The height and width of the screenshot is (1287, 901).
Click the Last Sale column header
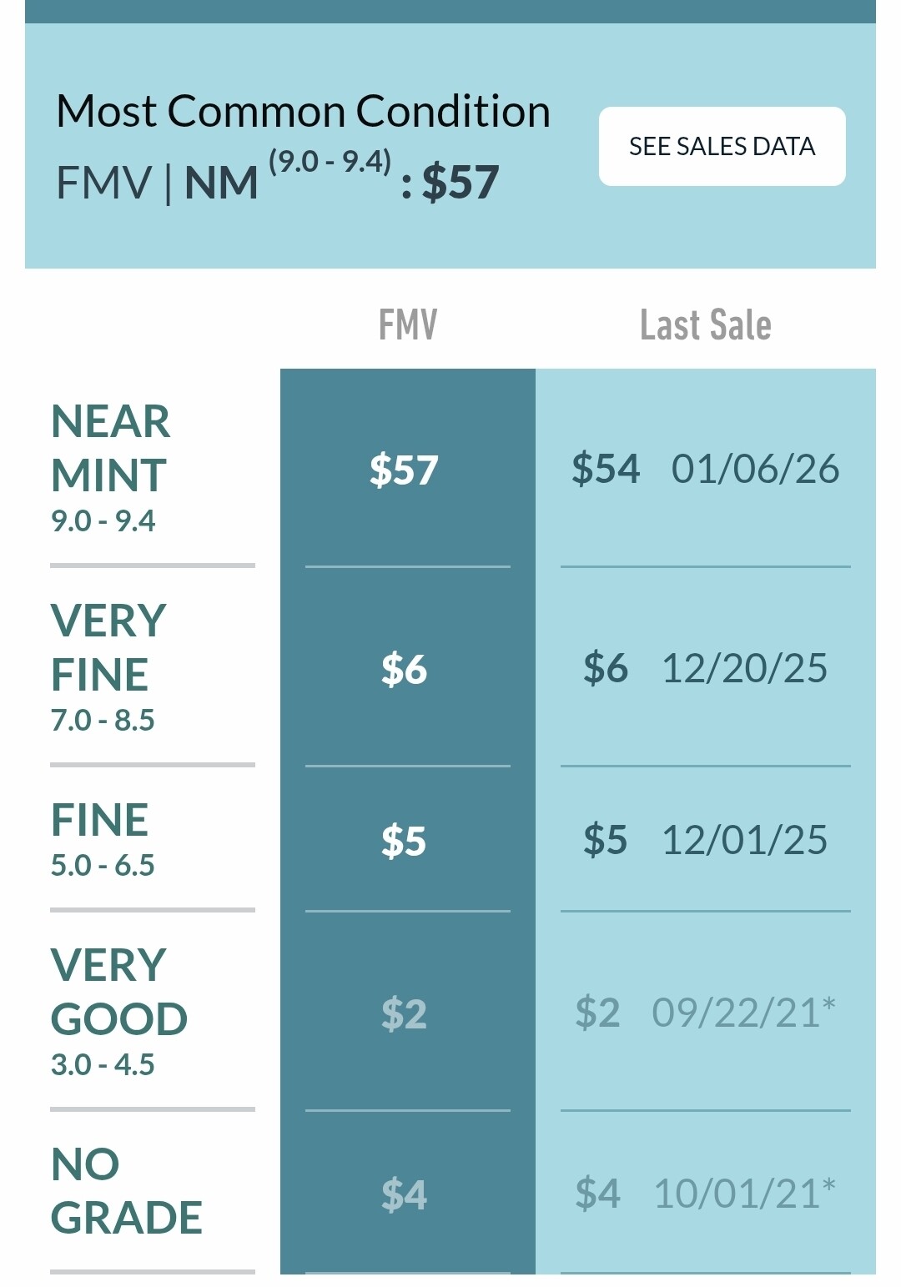[705, 324]
